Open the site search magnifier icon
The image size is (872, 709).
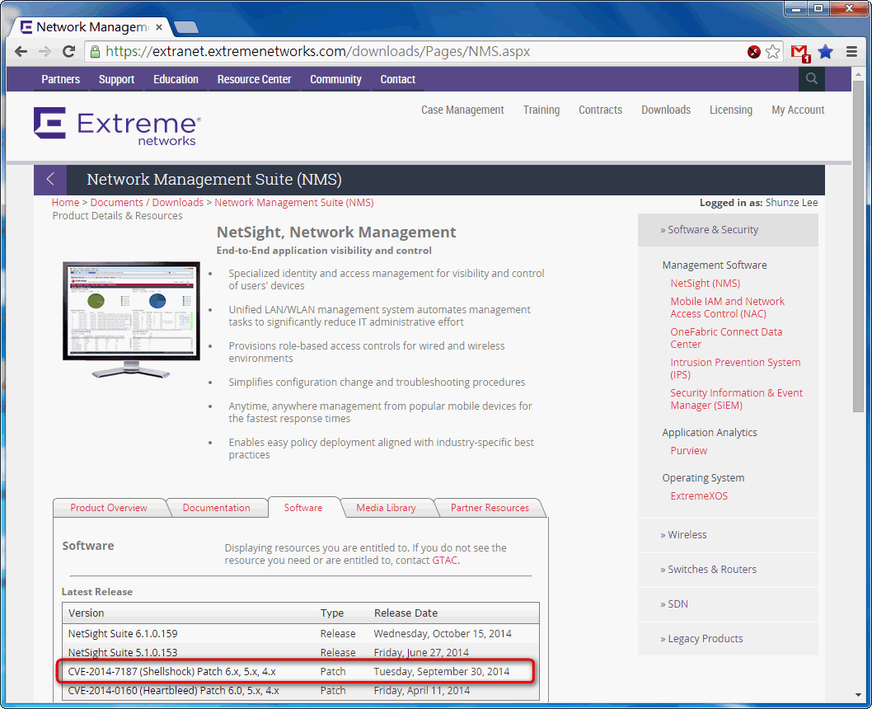pos(811,79)
